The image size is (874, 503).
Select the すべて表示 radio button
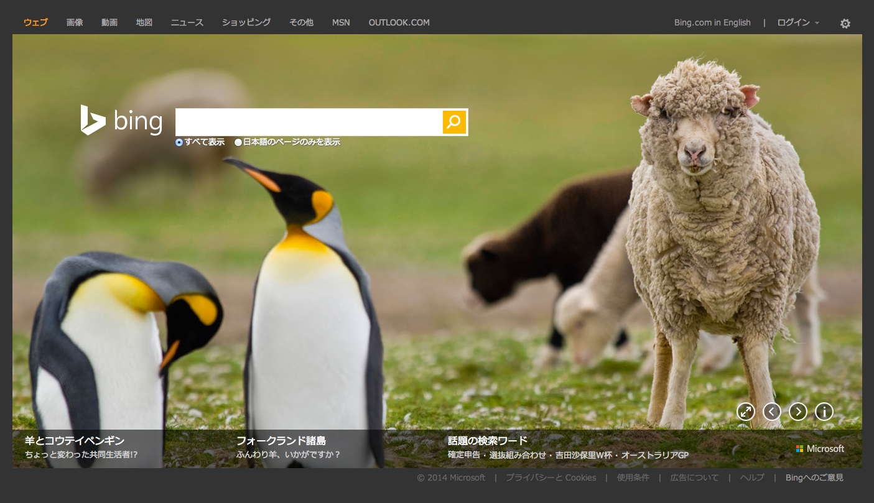(x=179, y=142)
